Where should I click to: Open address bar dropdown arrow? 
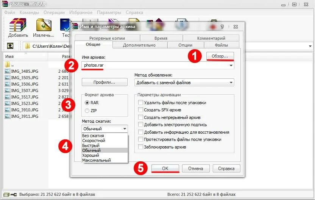[310, 46]
